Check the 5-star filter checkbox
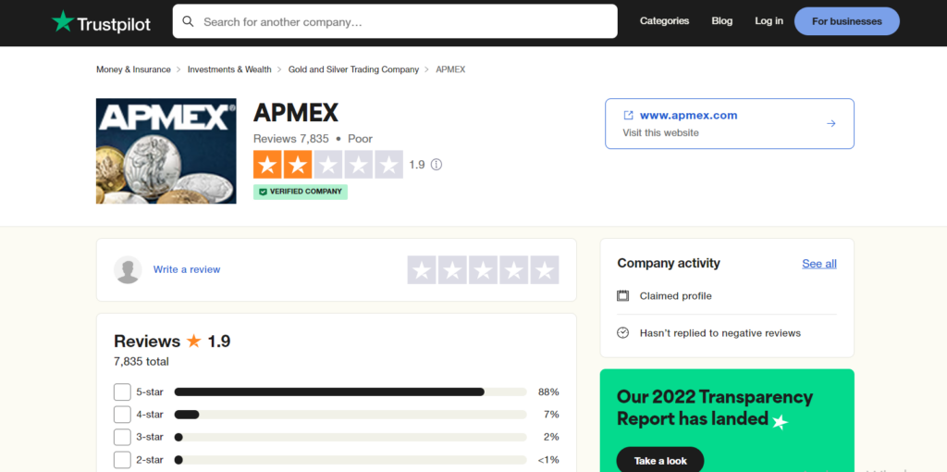This screenshot has width=947, height=472. coord(122,391)
